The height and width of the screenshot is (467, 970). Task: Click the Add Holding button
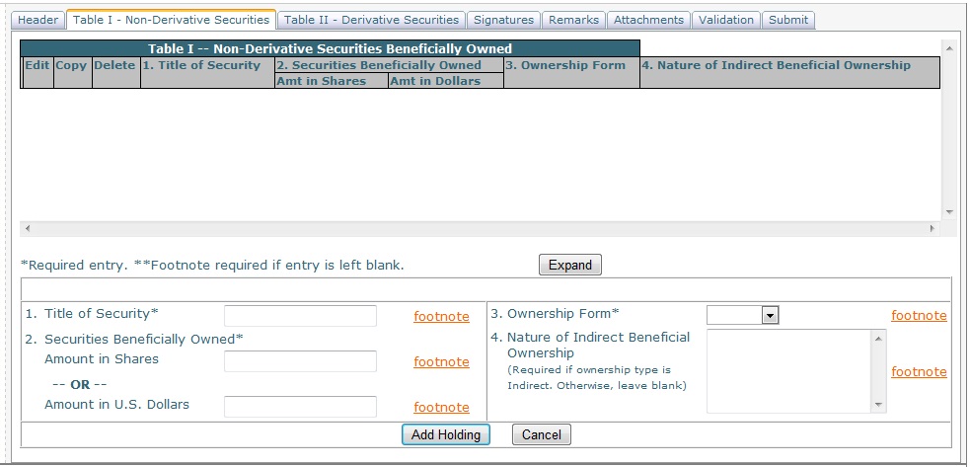[445, 434]
